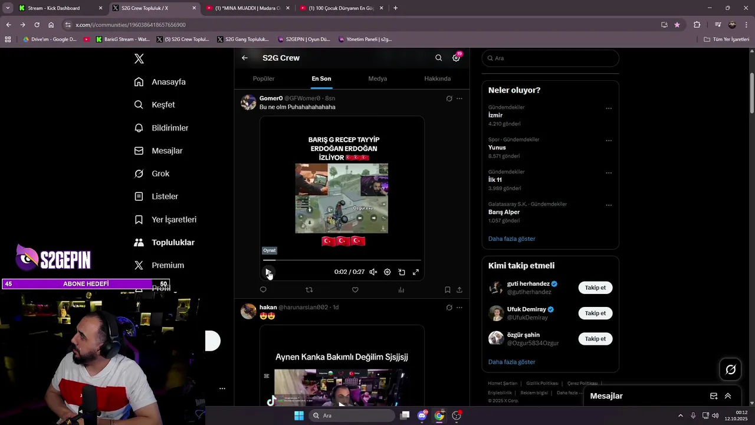Viewport: 755px width, 425px height.
Task: Compose new message in Mesajlar drawer
Action: (714, 396)
